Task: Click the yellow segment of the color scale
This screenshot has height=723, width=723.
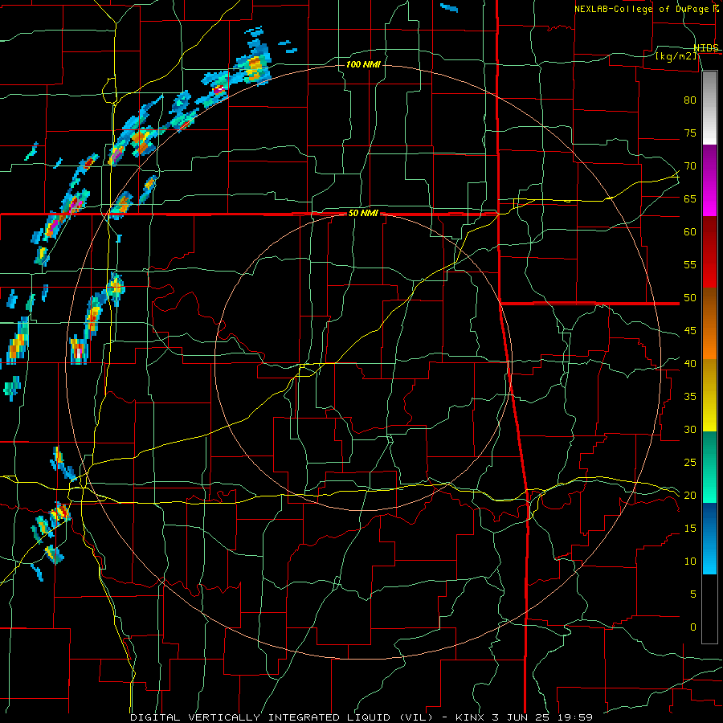Action: point(709,395)
